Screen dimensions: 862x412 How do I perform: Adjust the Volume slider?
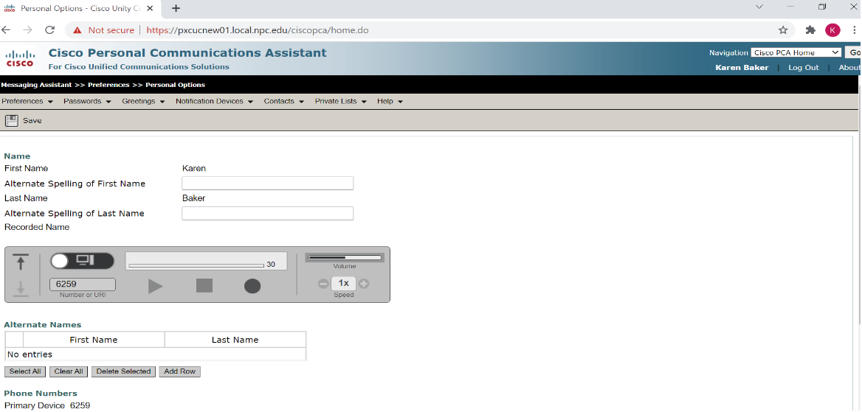(345, 257)
